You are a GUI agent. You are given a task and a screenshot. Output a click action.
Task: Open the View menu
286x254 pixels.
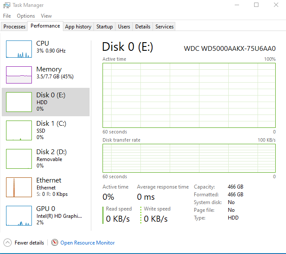click(46, 16)
